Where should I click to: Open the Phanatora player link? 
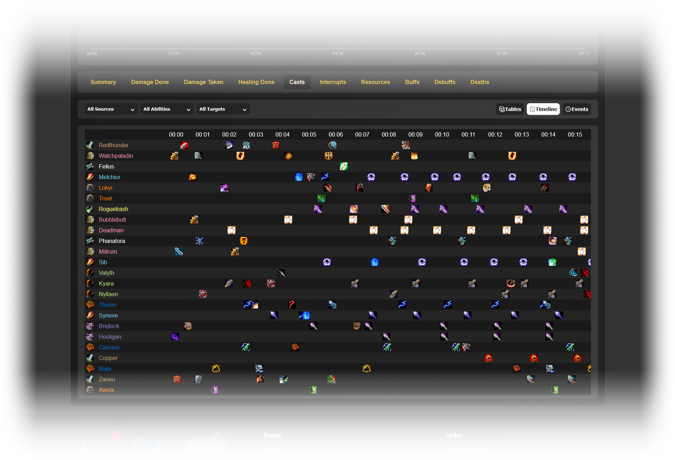(112, 241)
